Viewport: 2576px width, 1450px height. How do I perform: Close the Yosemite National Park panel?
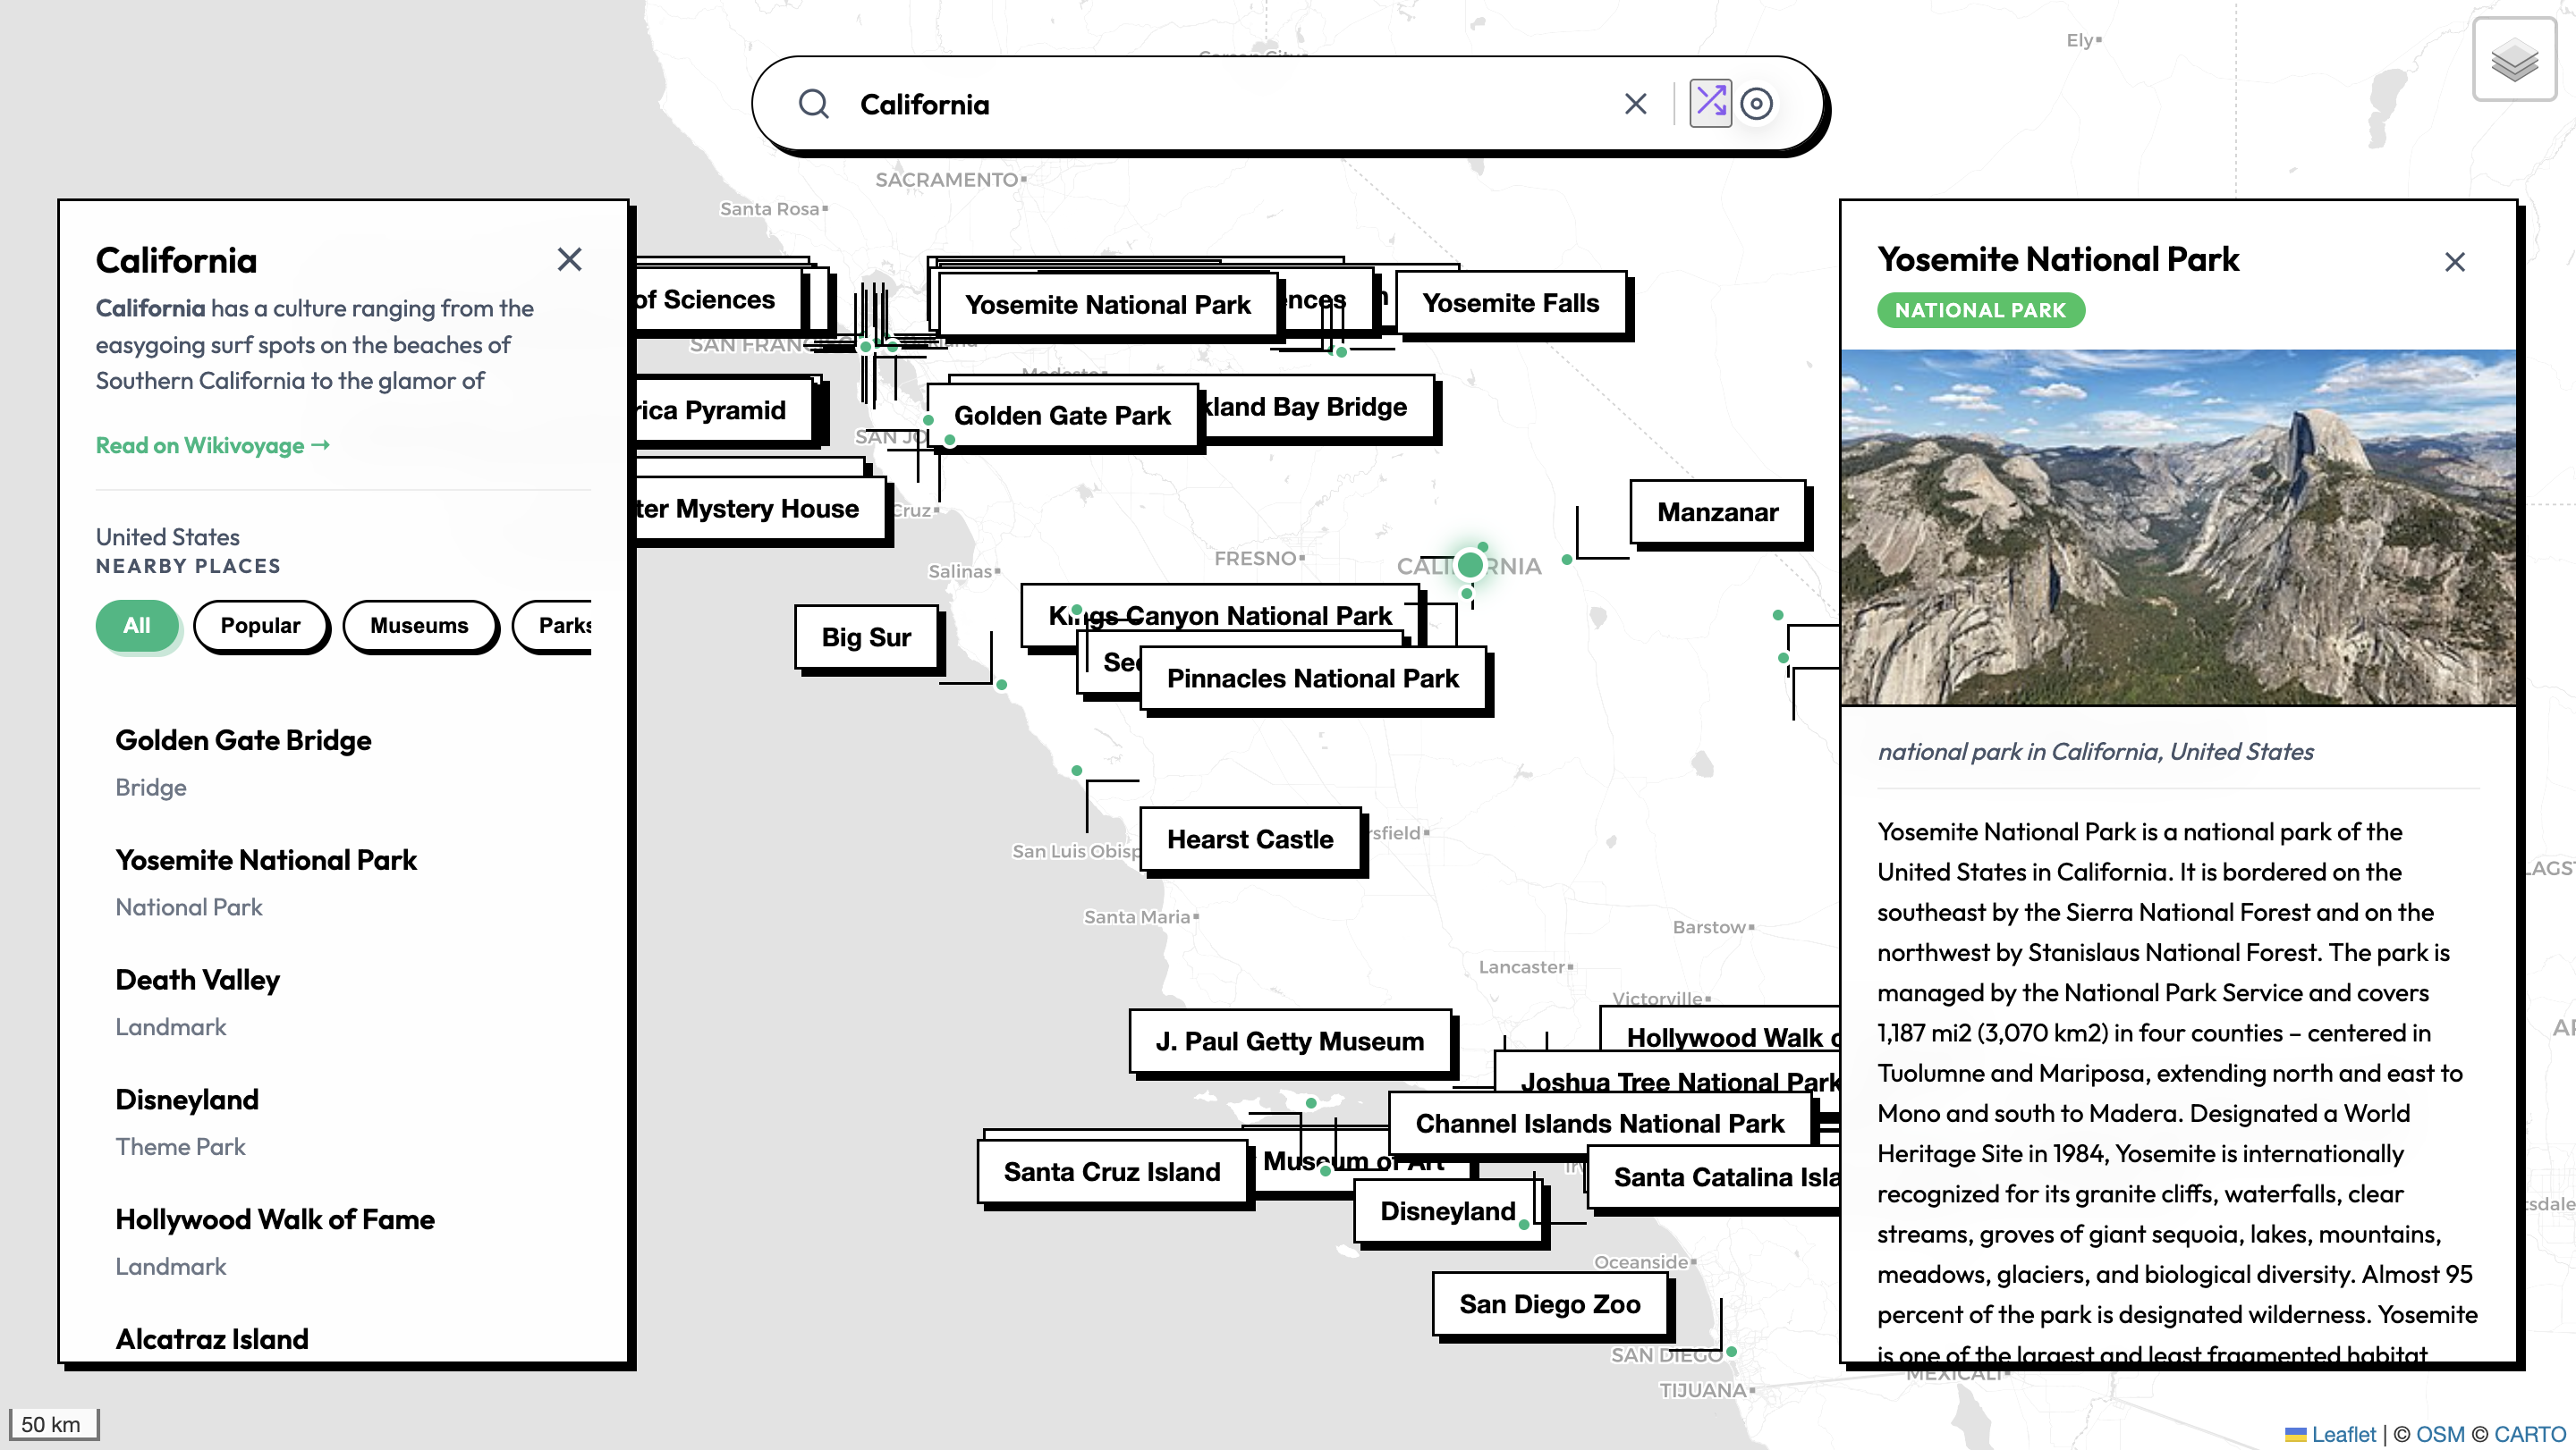(2456, 261)
